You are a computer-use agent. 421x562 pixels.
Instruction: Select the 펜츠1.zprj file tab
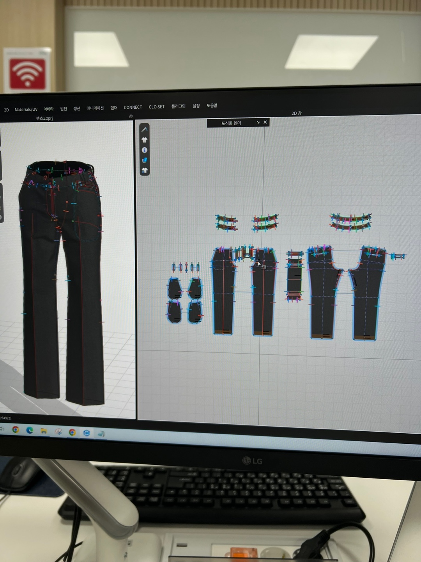coord(44,118)
